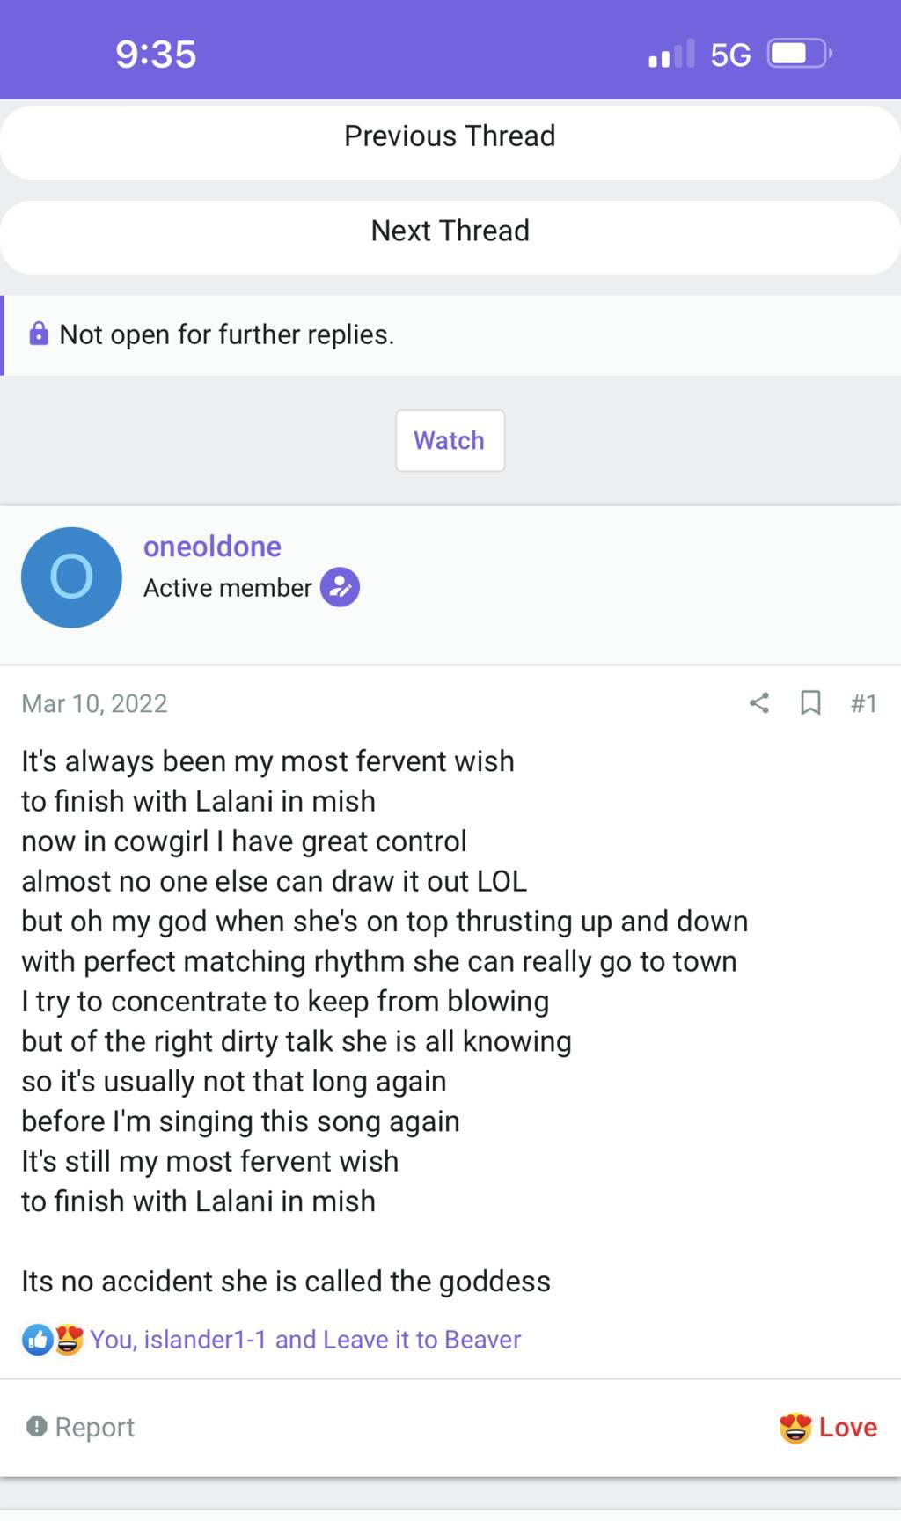This screenshot has width=901, height=1521.
Task: Tap the battery indicator in the status bar
Action: tap(799, 55)
